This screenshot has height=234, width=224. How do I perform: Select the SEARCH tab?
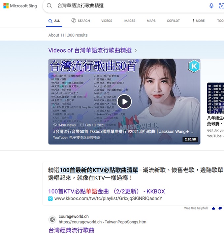81,21
